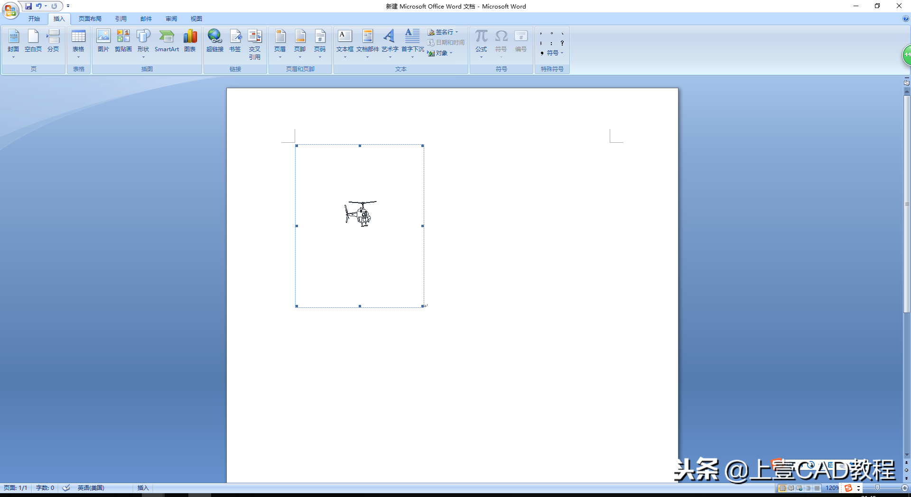Switch to the 开始 tab
This screenshot has width=911, height=497.
click(34, 19)
